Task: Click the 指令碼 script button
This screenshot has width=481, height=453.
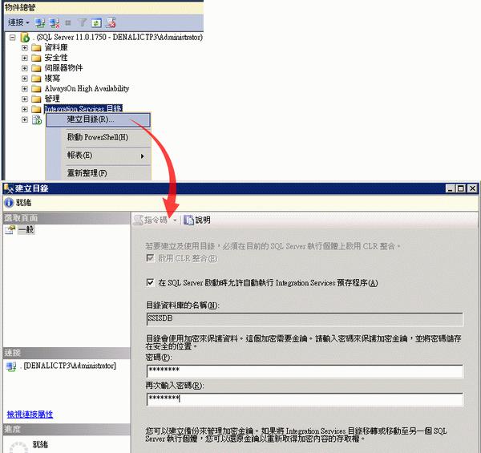Action: [152, 220]
